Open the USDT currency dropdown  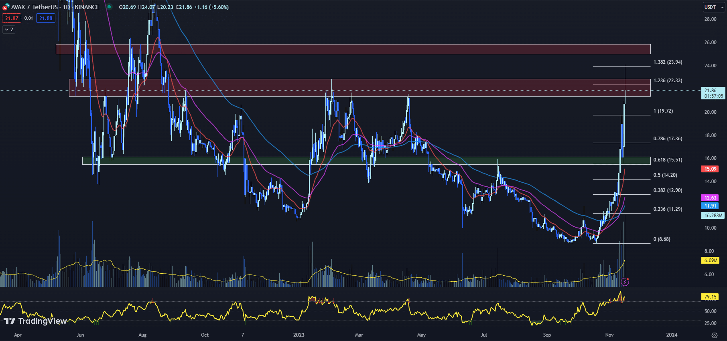click(714, 7)
